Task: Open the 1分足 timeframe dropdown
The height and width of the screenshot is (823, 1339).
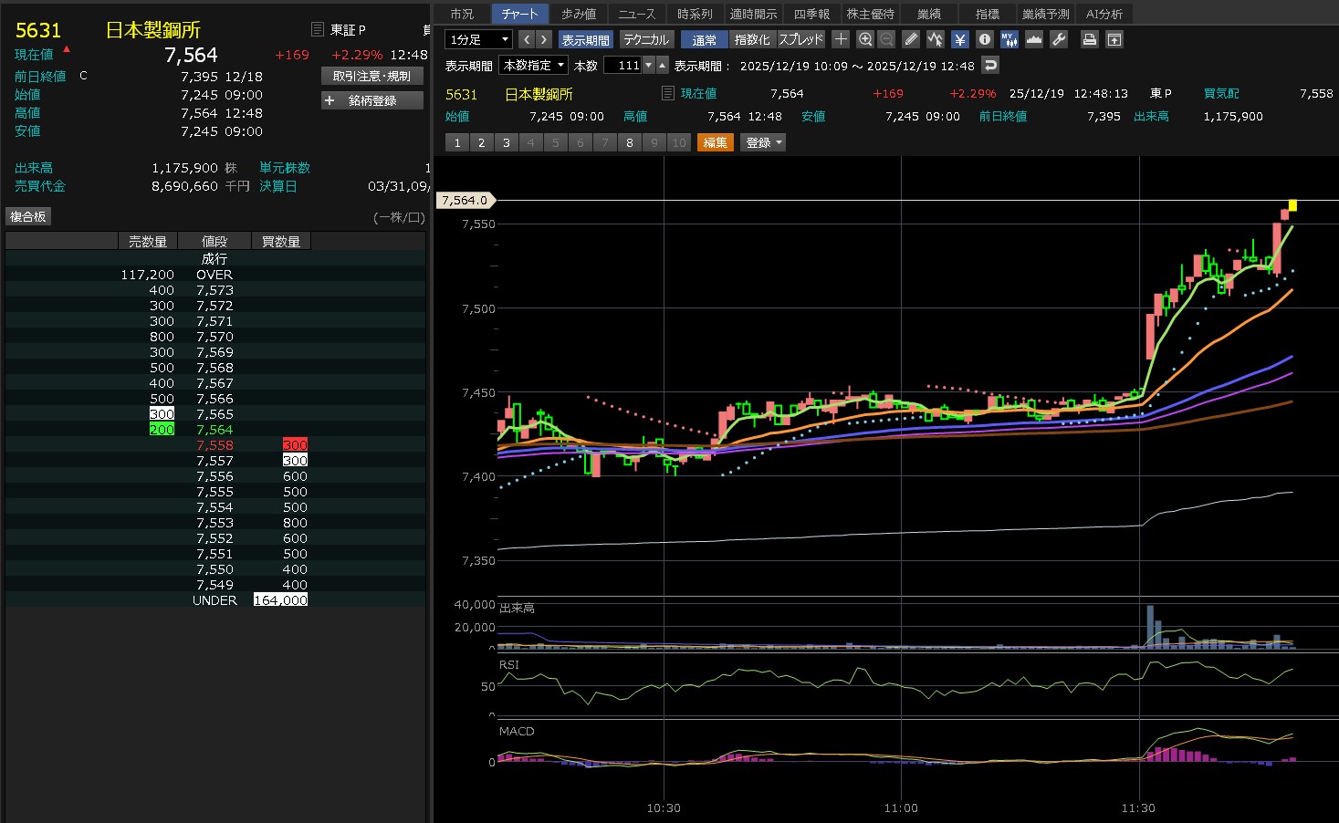Action: click(x=478, y=39)
